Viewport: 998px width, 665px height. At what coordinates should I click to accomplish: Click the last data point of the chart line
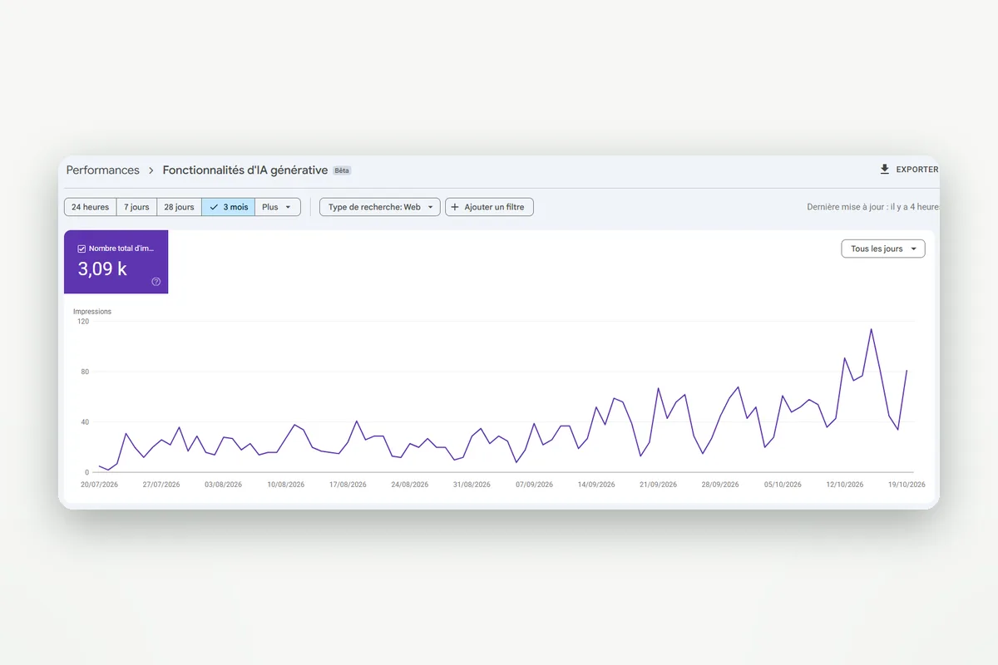tap(907, 371)
